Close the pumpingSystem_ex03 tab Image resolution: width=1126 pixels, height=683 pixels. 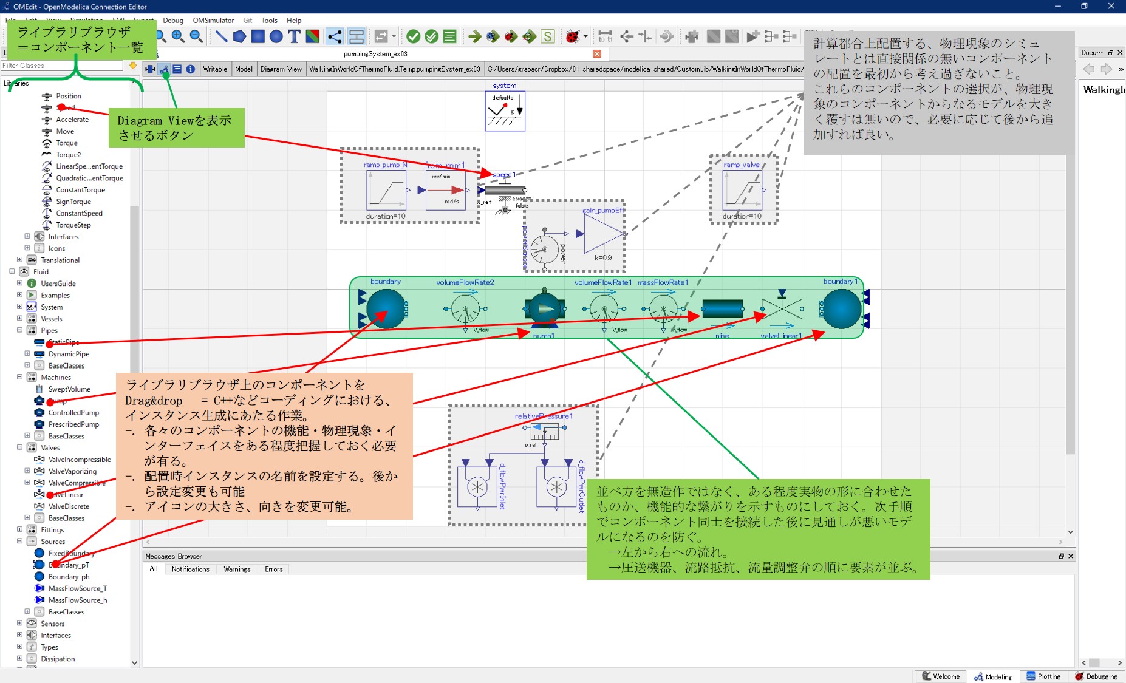[x=597, y=54]
